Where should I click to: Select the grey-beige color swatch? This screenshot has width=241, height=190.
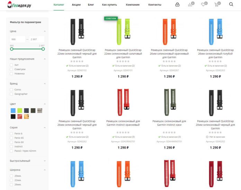tap(40, 111)
